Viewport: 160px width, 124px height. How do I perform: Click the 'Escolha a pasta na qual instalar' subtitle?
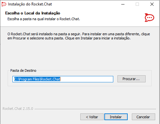coord(44,19)
